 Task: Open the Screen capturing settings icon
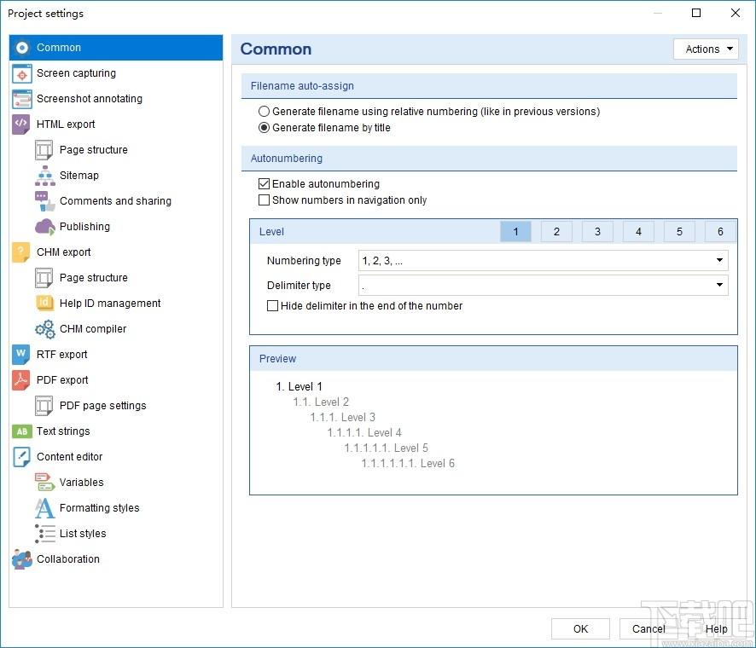[21, 73]
